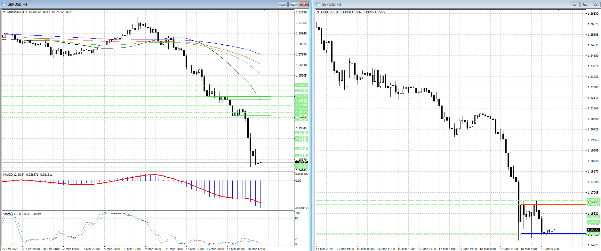Click the blue support line on H1 chart
Screen dimensions: 601x251
(x=554, y=234)
